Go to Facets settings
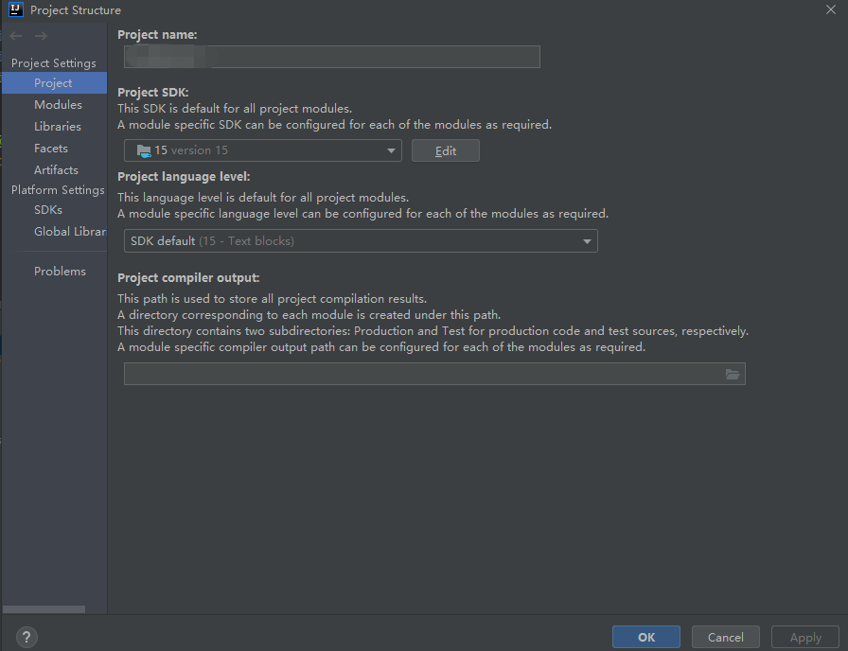Image resolution: width=848 pixels, height=651 pixels. (51, 149)
